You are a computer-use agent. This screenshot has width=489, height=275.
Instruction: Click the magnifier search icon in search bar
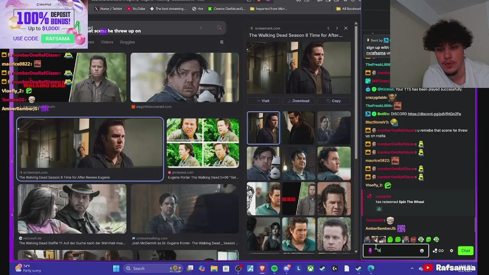(219, 28)
